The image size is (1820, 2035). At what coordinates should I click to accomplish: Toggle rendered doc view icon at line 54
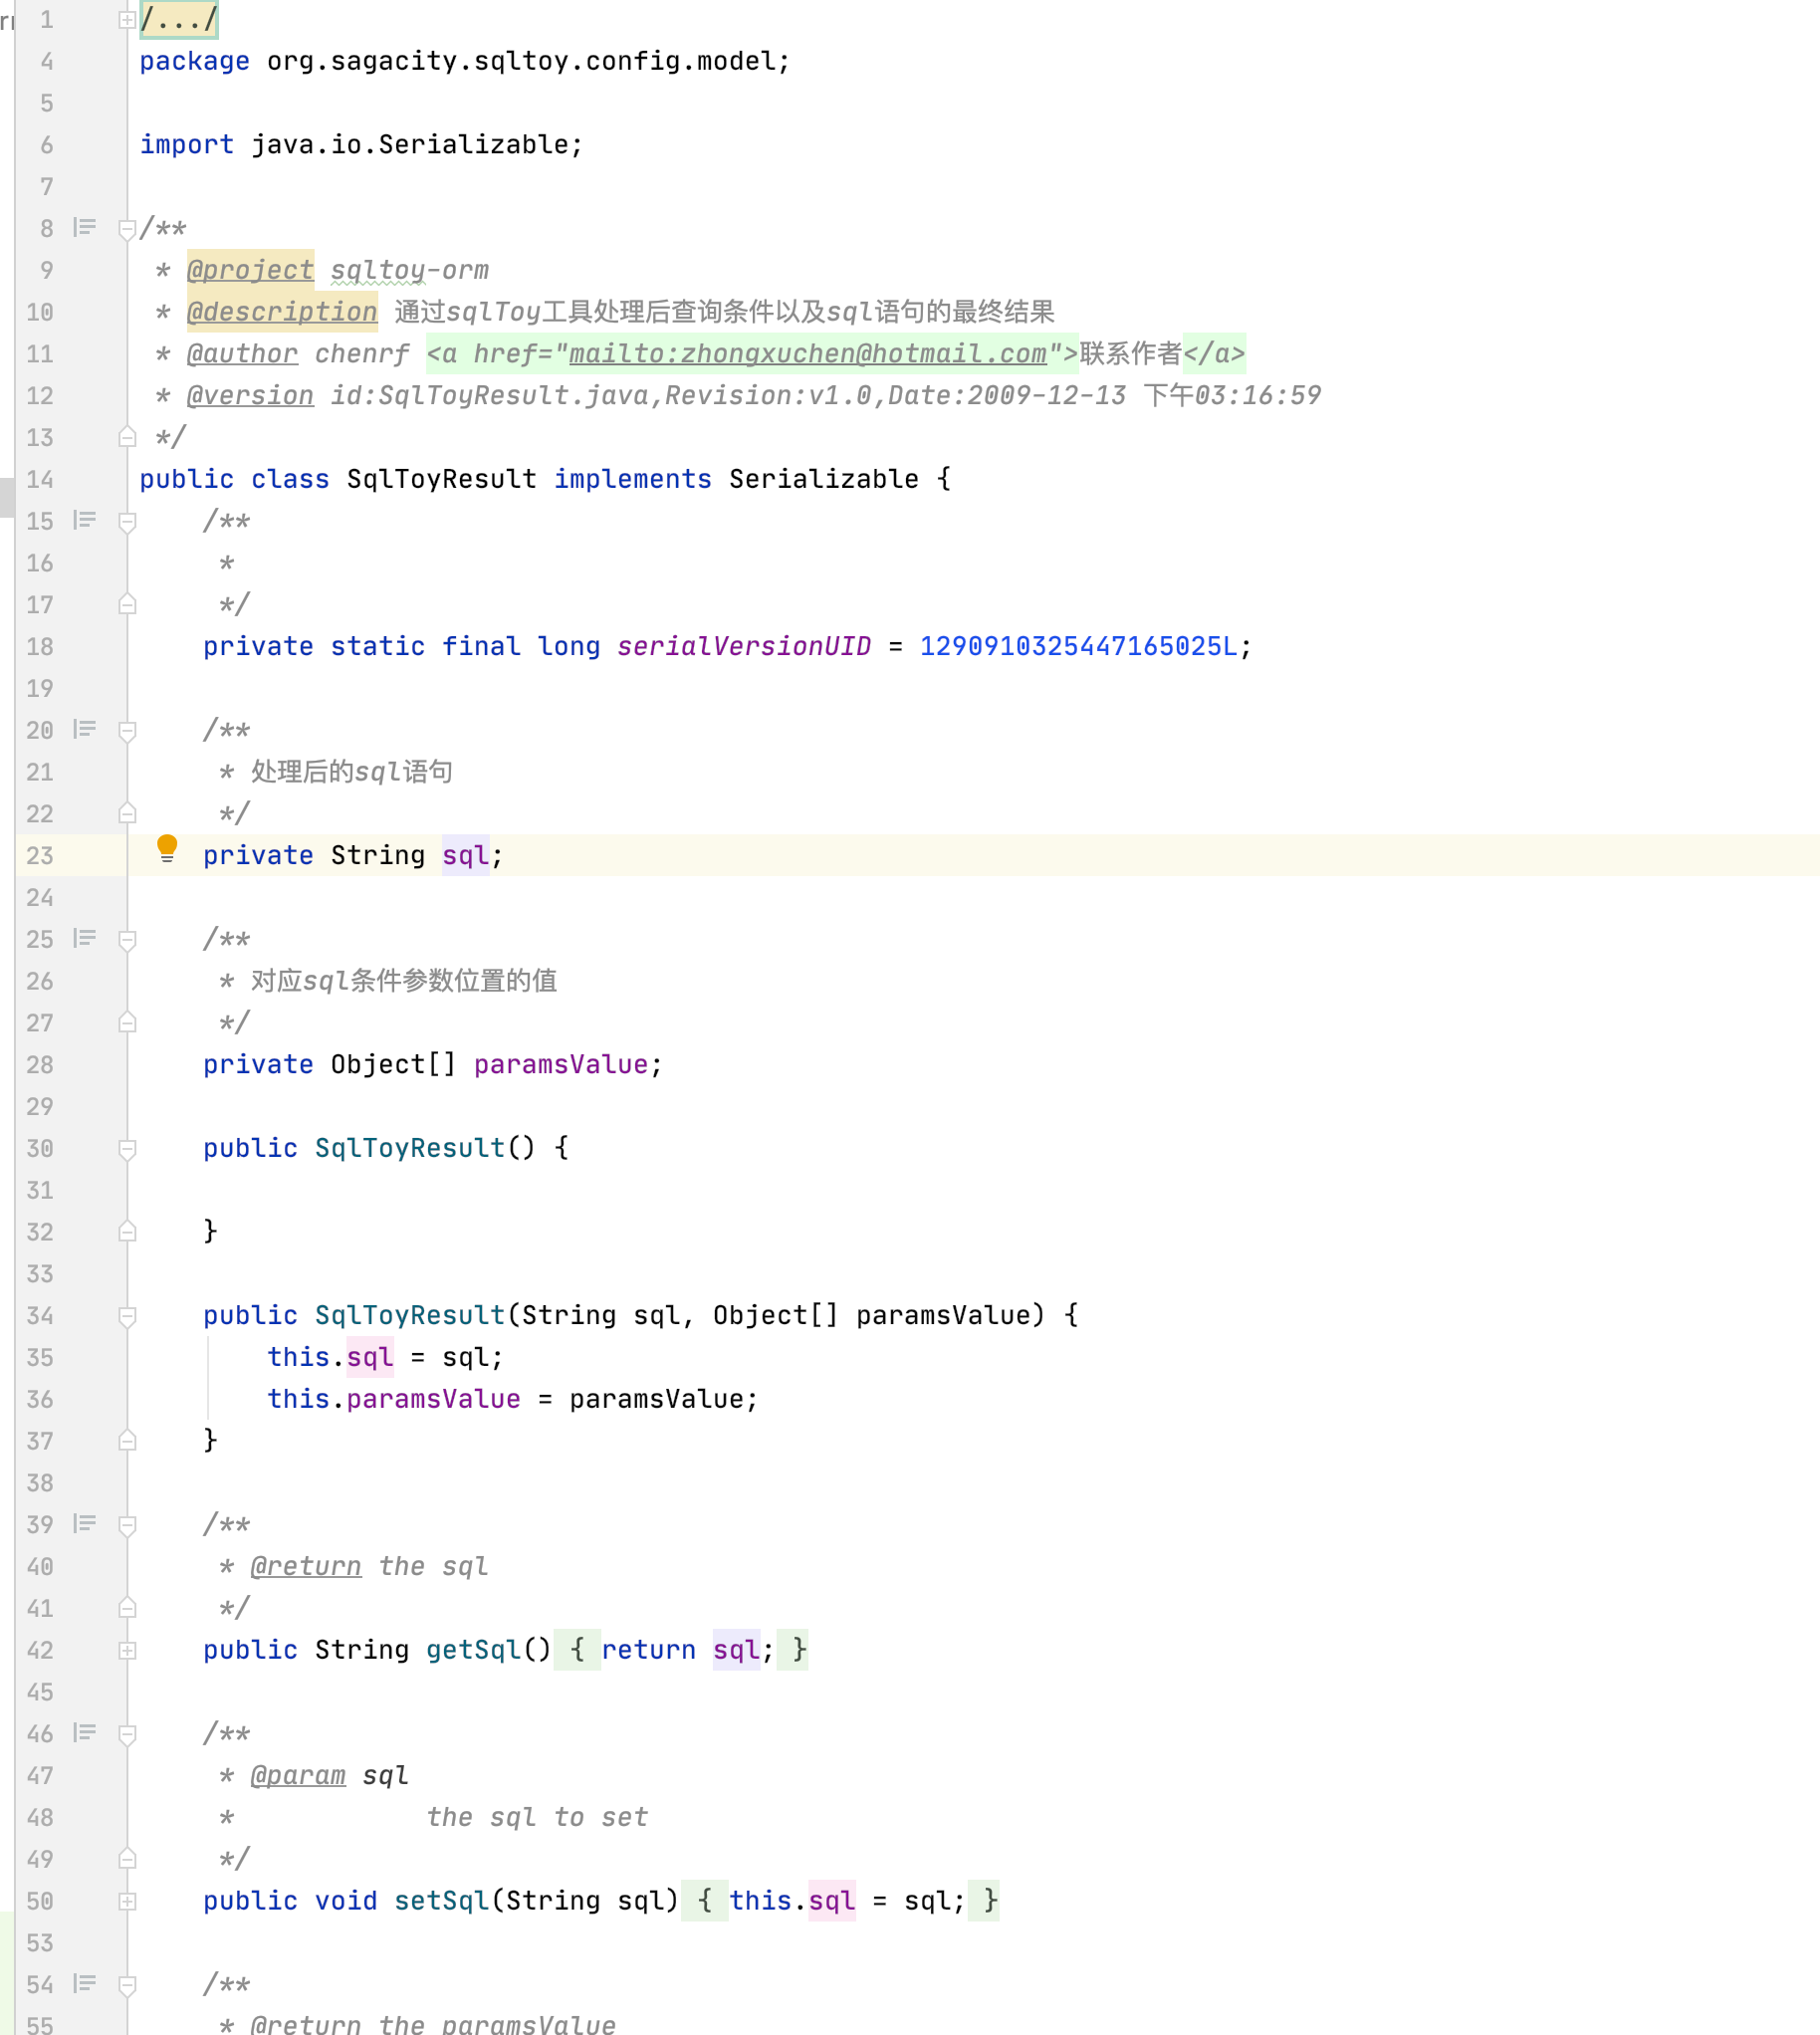coord(85,1983)
